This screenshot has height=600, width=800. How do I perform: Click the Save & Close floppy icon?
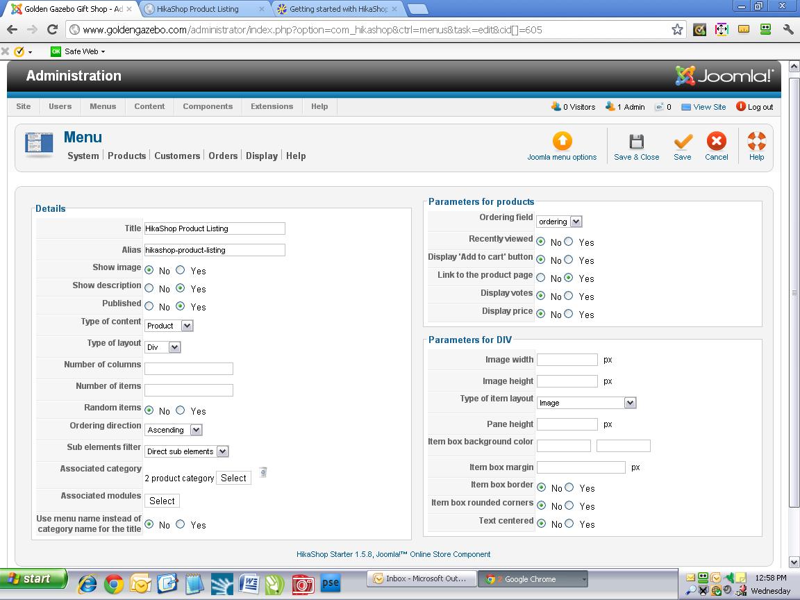[636, 141]
